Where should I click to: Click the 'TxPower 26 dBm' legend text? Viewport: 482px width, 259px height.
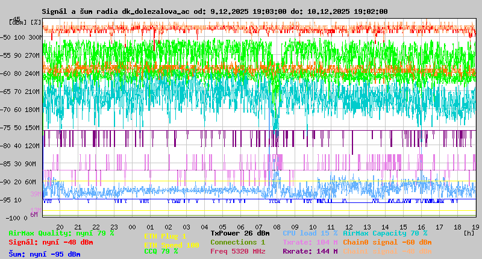[240, 233]
